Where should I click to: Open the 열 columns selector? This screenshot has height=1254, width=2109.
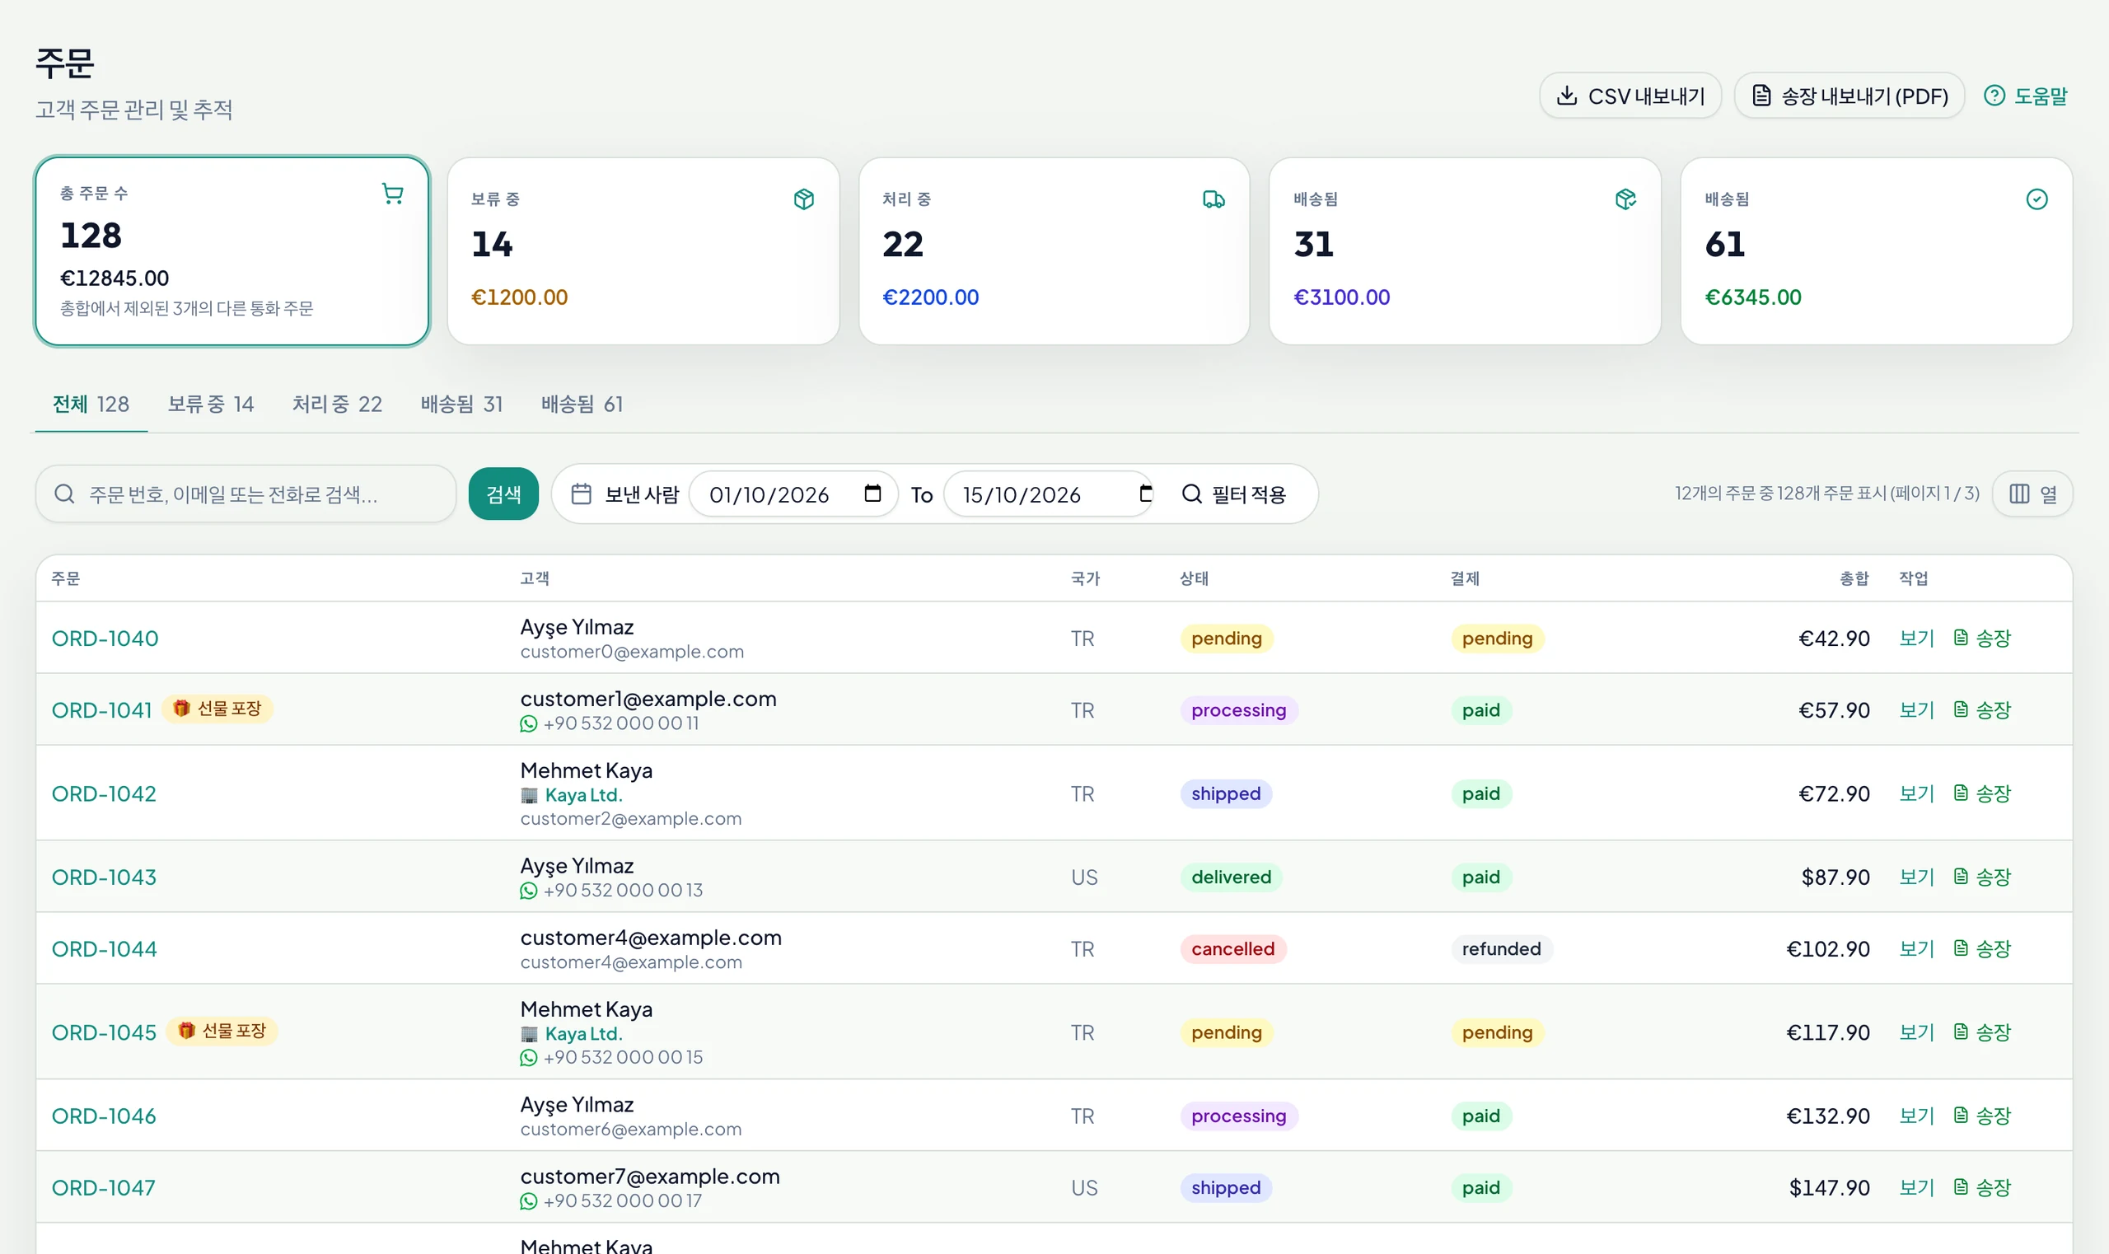[x=2032, y=494]
